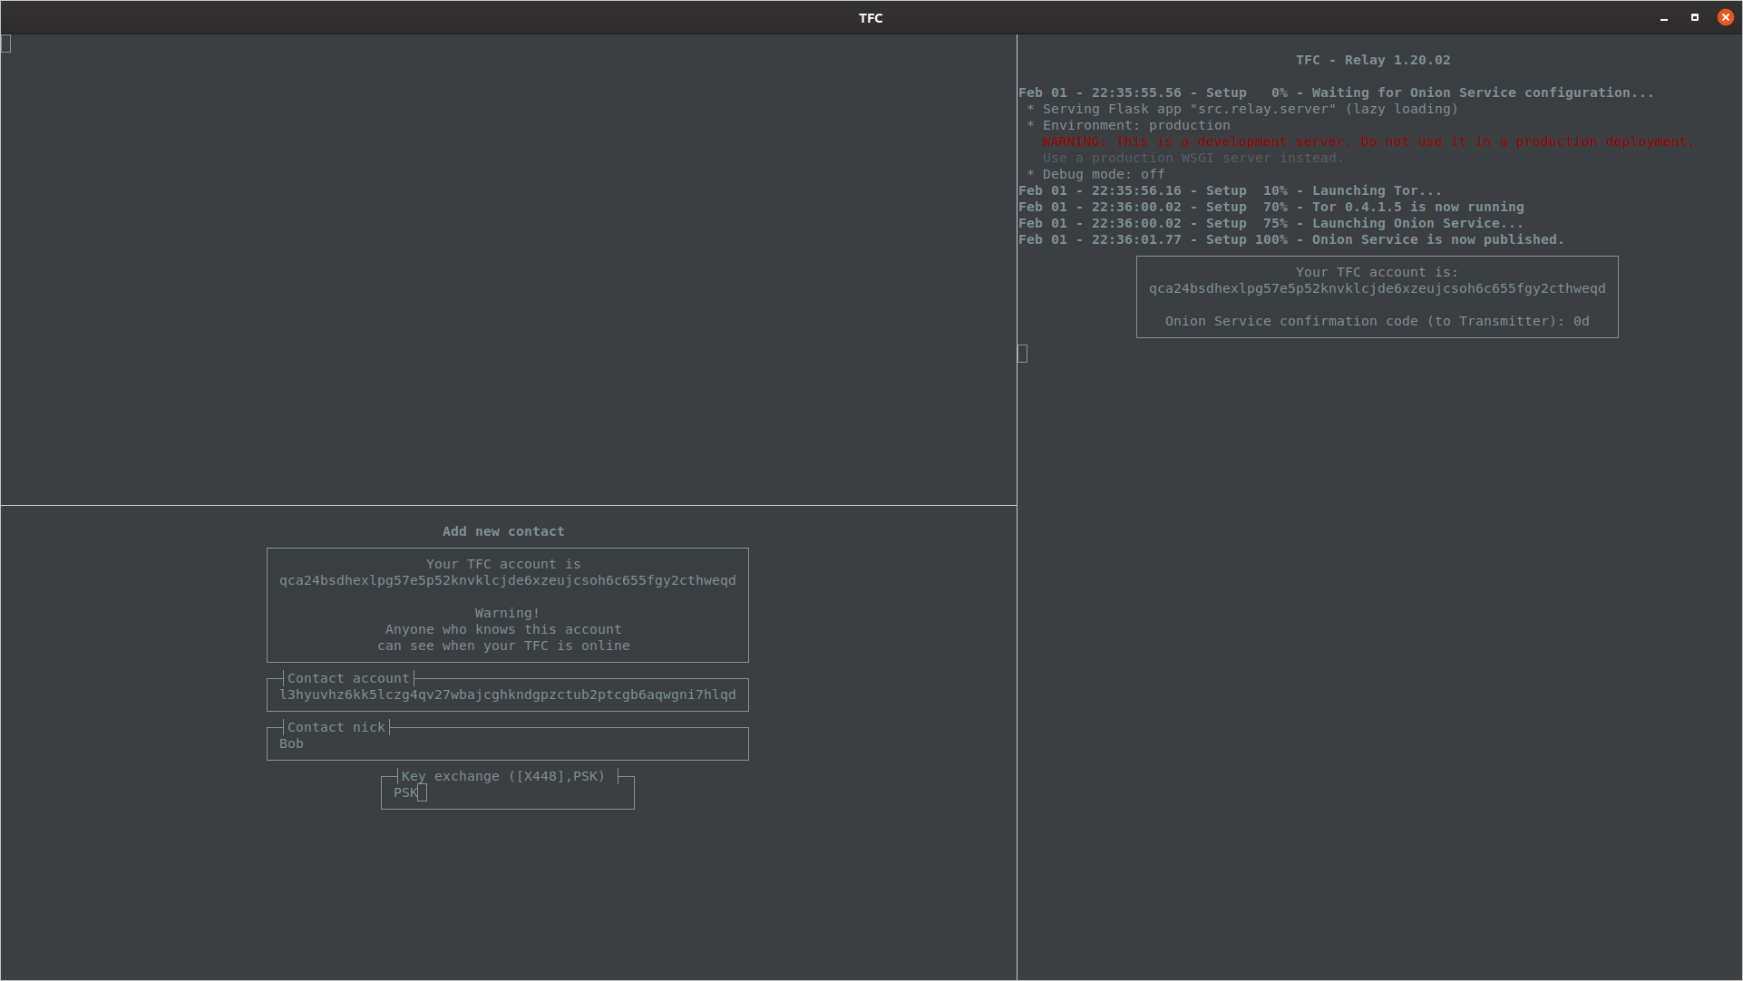1743x981 pixels.
Task: Click the 'Environment: production' line
Action: coord(1128,125)
